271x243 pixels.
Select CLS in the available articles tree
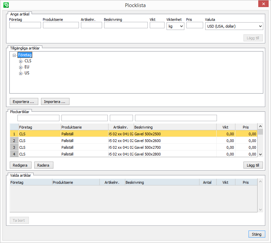coord(28,61)
